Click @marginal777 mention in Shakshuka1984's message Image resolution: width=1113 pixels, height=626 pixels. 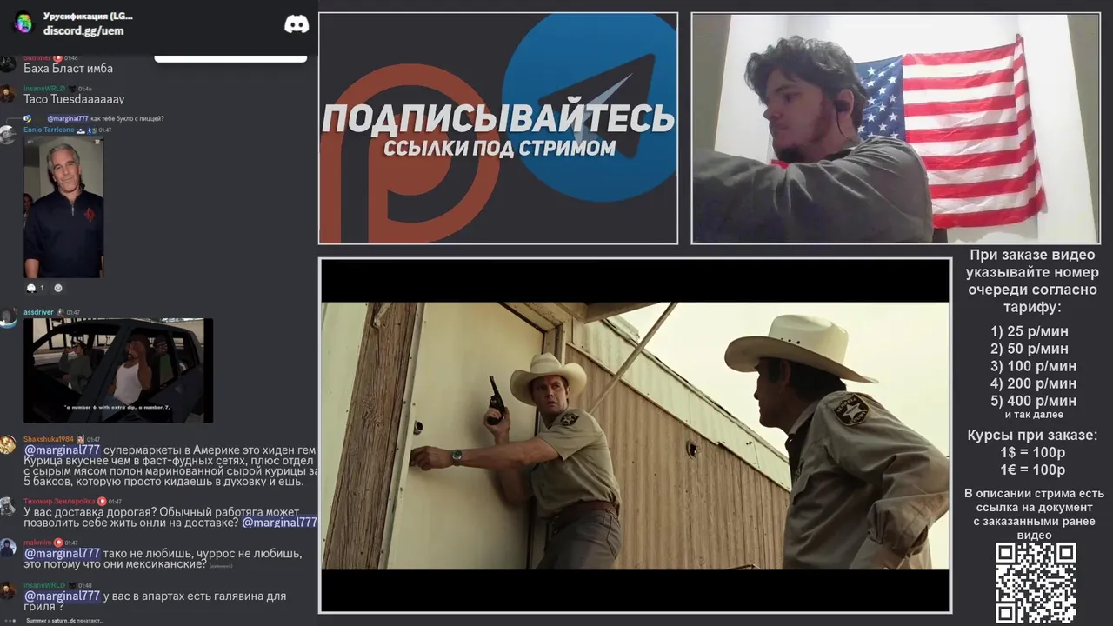[62, 450]
